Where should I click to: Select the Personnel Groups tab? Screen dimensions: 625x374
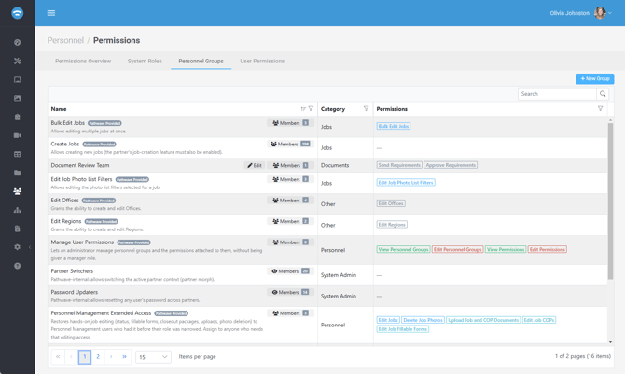[x=201, y=61]
